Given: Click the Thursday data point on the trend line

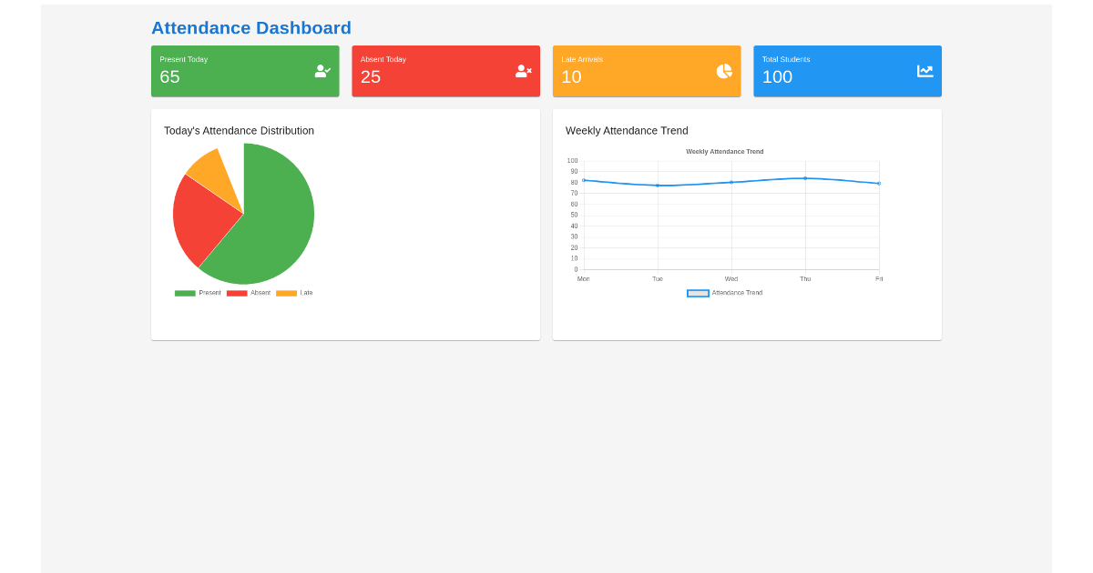Looking at the screenshot, I should pyautogui.click(x=804, y=178).
